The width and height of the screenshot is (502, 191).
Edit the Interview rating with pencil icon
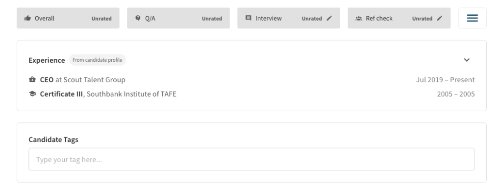coord(329,18)
